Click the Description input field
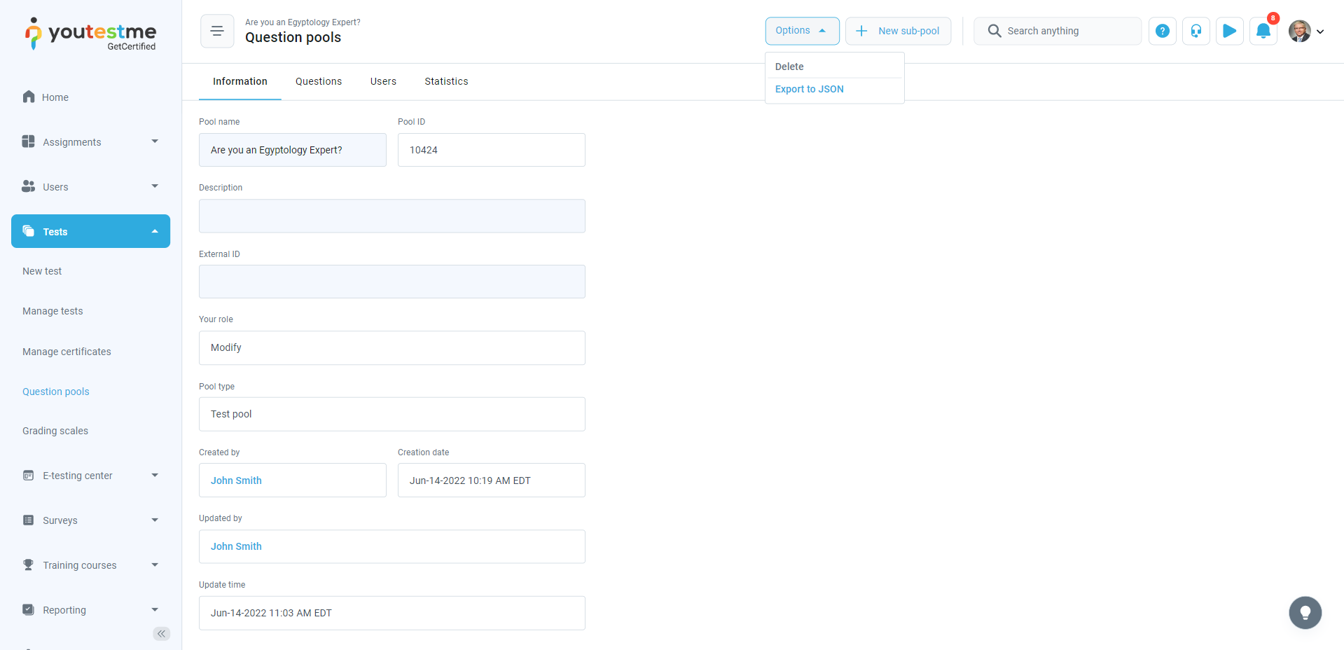Image resolution: width=1344 pixels, height=650 pixels. pyautogui.click(x=392, y=216)
